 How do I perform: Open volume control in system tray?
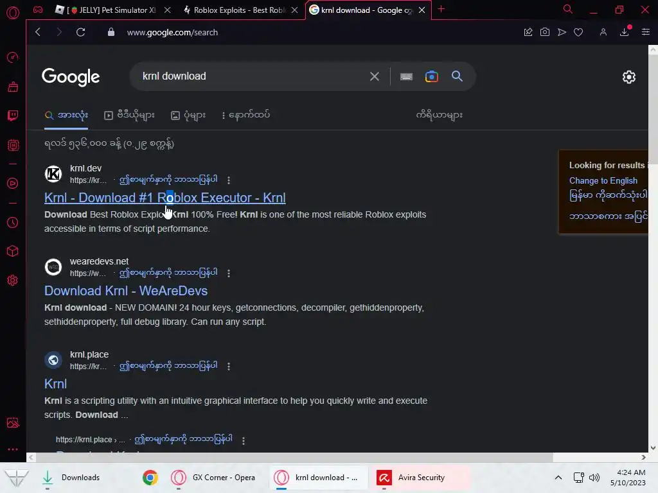(594, 478)
